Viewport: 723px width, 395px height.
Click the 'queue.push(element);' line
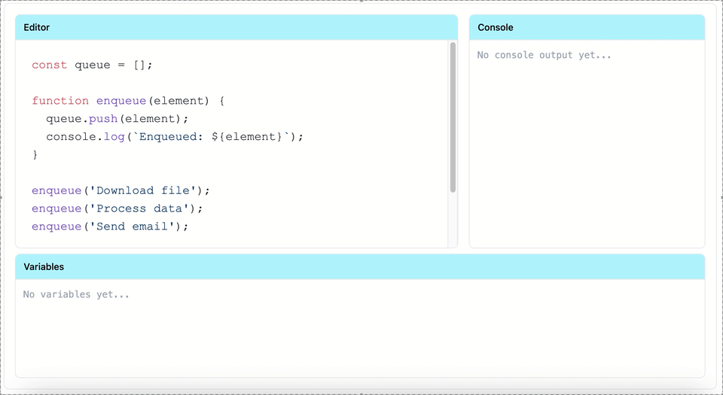(117, 119)
